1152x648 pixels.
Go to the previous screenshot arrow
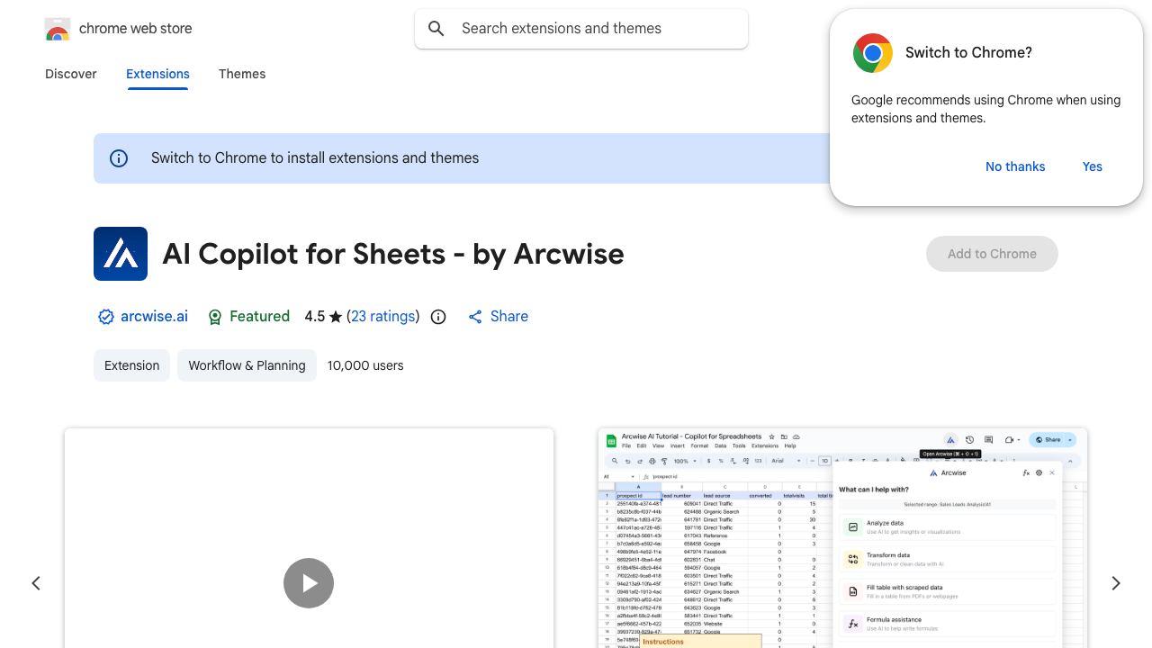36,583
